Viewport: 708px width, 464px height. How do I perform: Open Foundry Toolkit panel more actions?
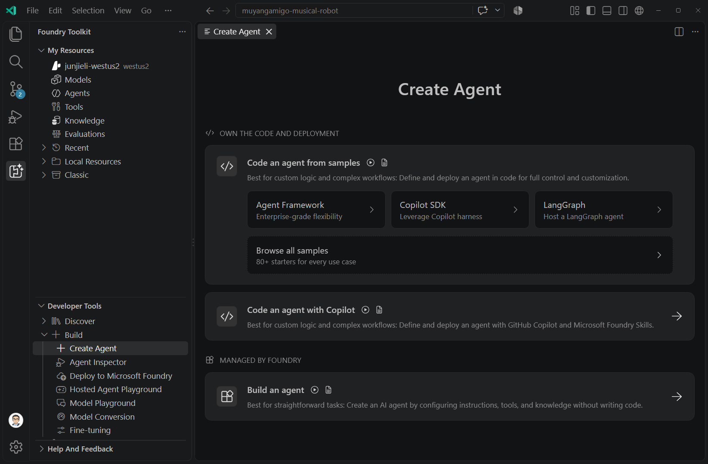[x=182, y=32]
